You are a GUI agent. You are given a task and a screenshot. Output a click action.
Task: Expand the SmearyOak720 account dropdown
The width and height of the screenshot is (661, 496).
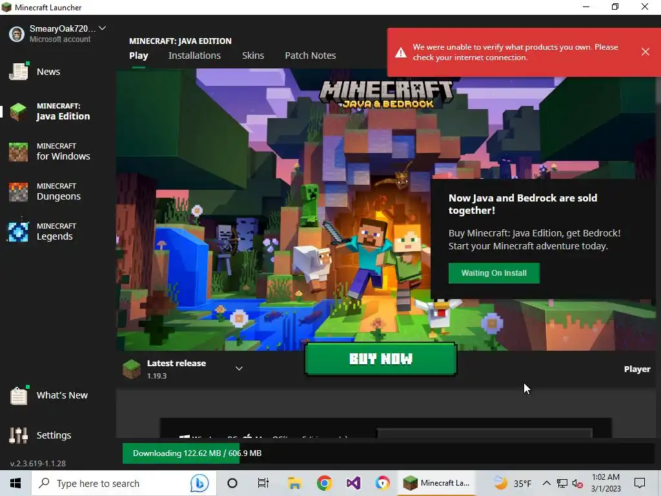coord(103,28)
